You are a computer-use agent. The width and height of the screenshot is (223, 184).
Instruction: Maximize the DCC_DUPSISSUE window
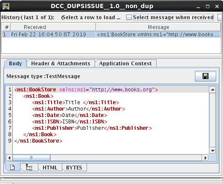pyautogui.click(x=208, y=6)
